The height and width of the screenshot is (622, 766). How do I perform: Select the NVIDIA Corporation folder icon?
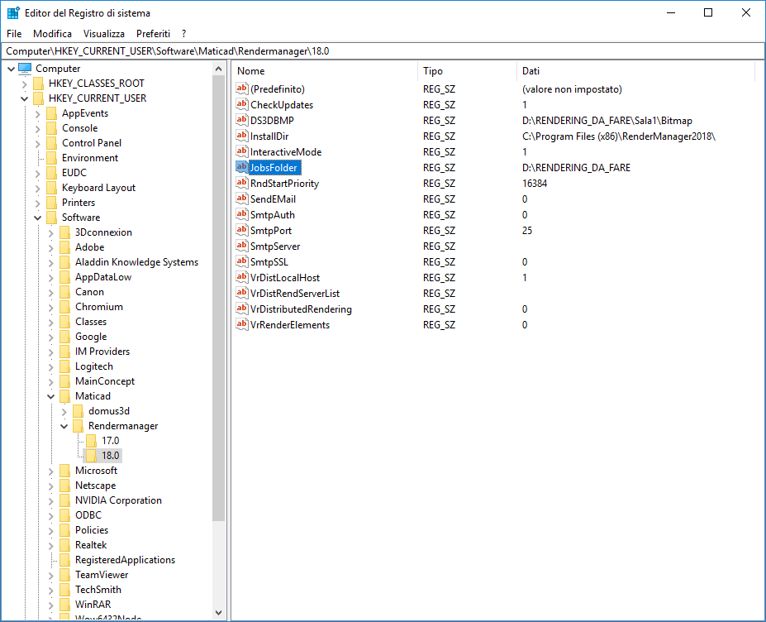tap(65, 500)
